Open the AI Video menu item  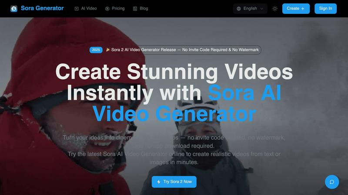tap(86, 9)
